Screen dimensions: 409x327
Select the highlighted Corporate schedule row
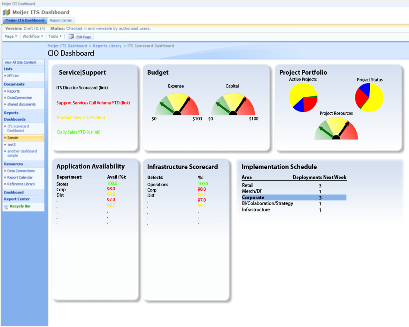(294, 198)
